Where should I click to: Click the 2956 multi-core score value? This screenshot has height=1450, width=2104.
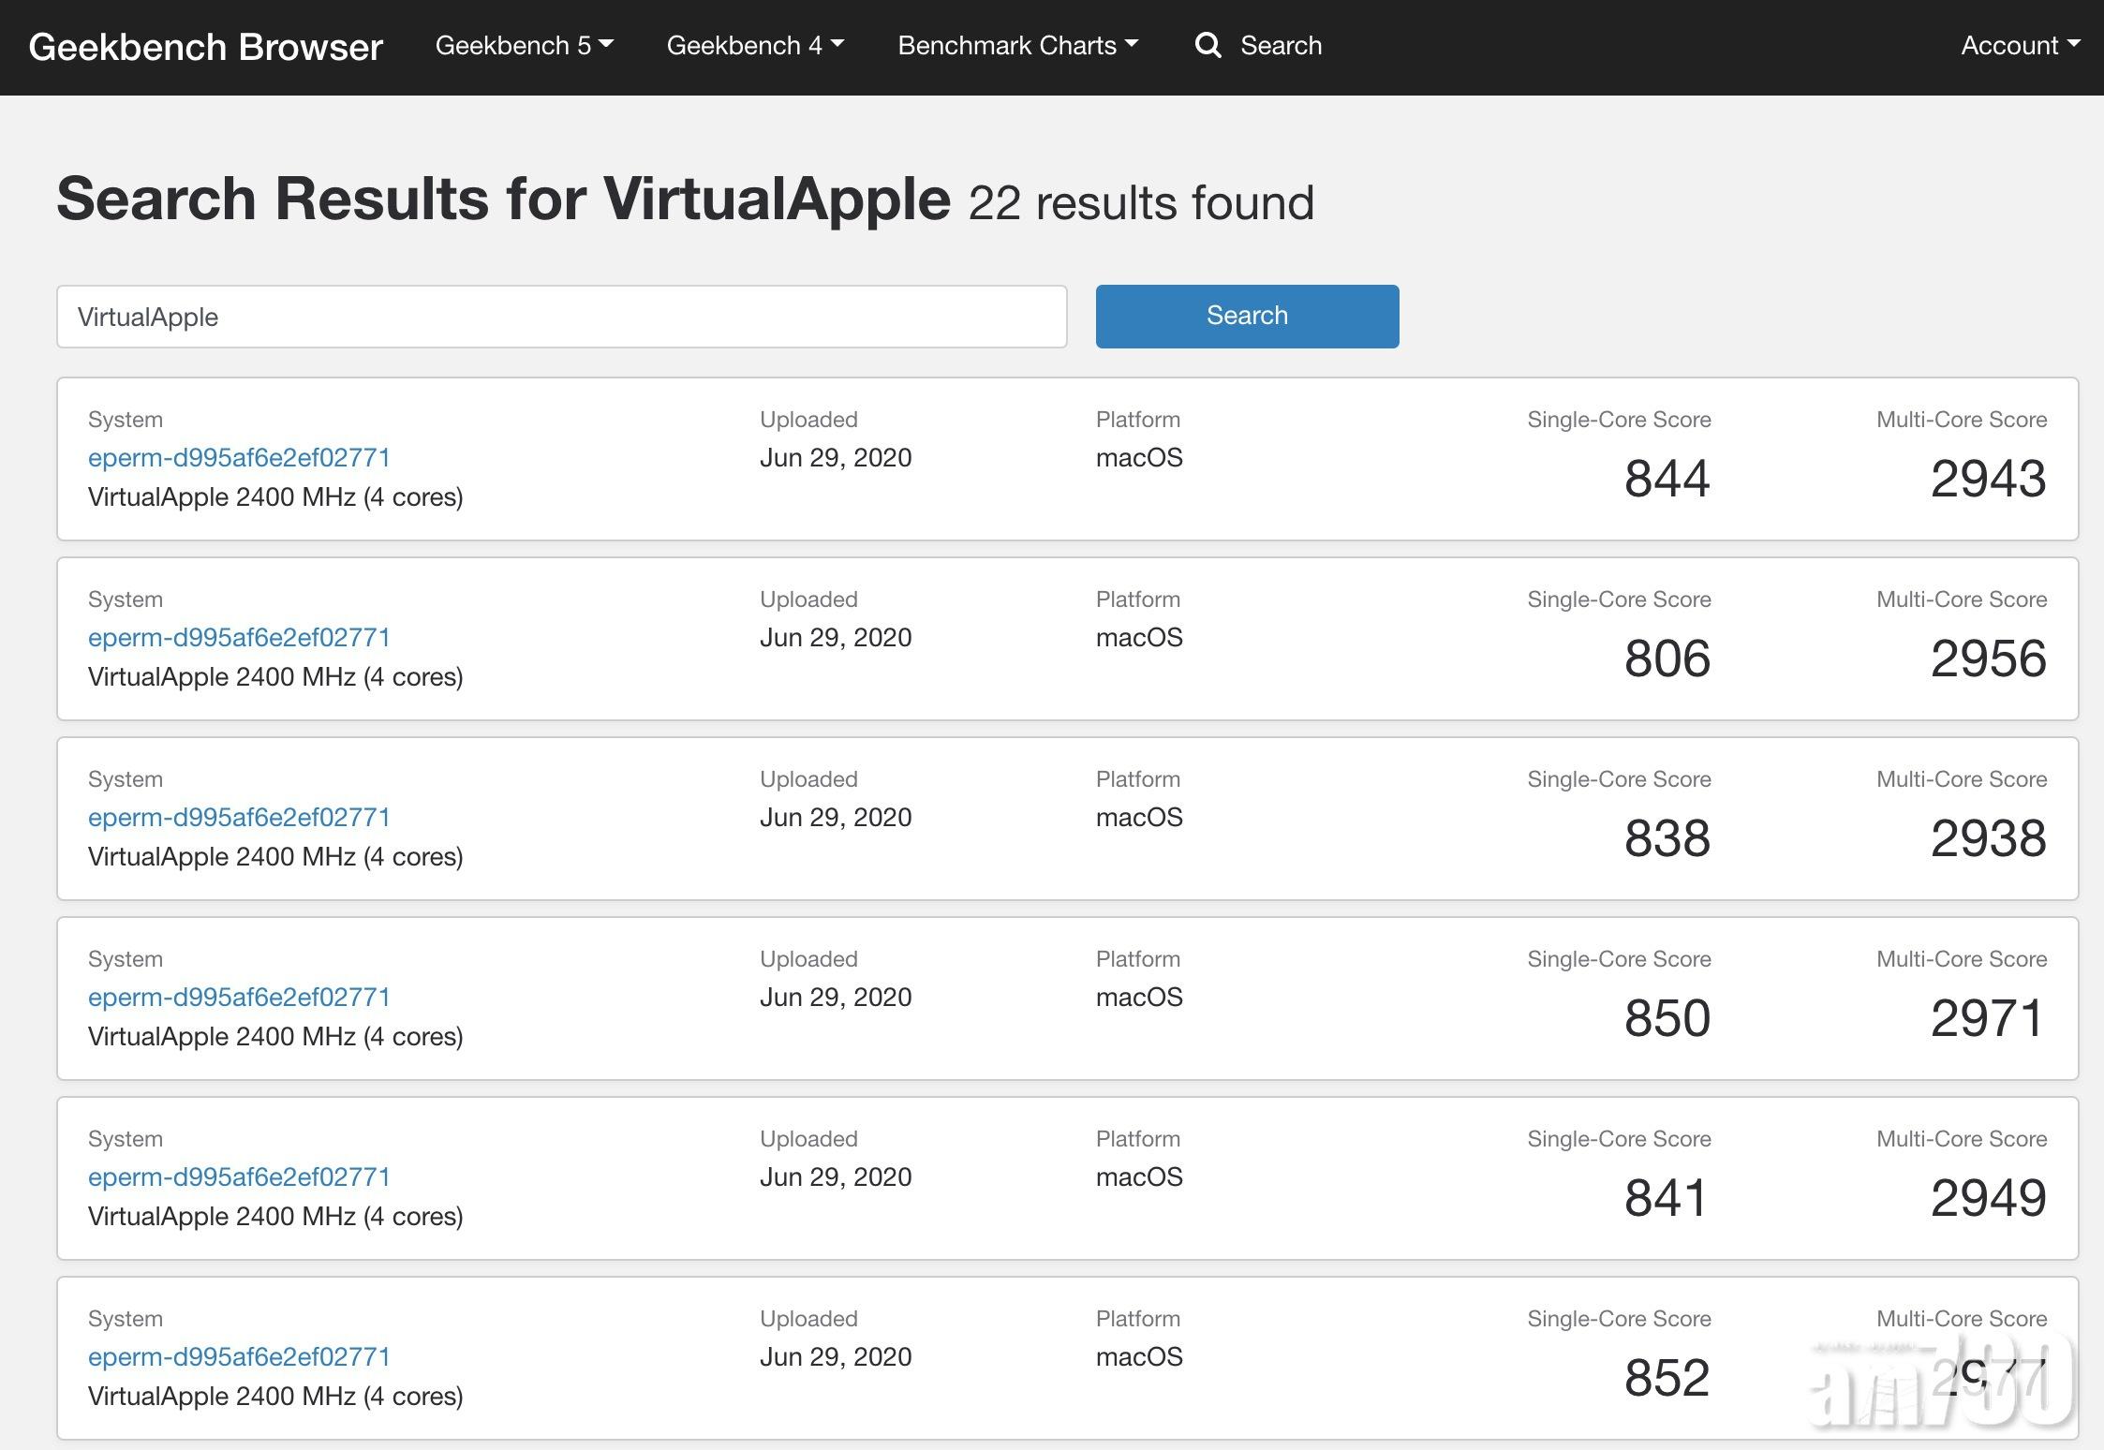pyautogui.click(x=1988, y=658)
